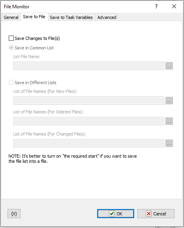Click browse button for Deleted Files list
This screenshot has height=228, width=184.
[169, 121]
